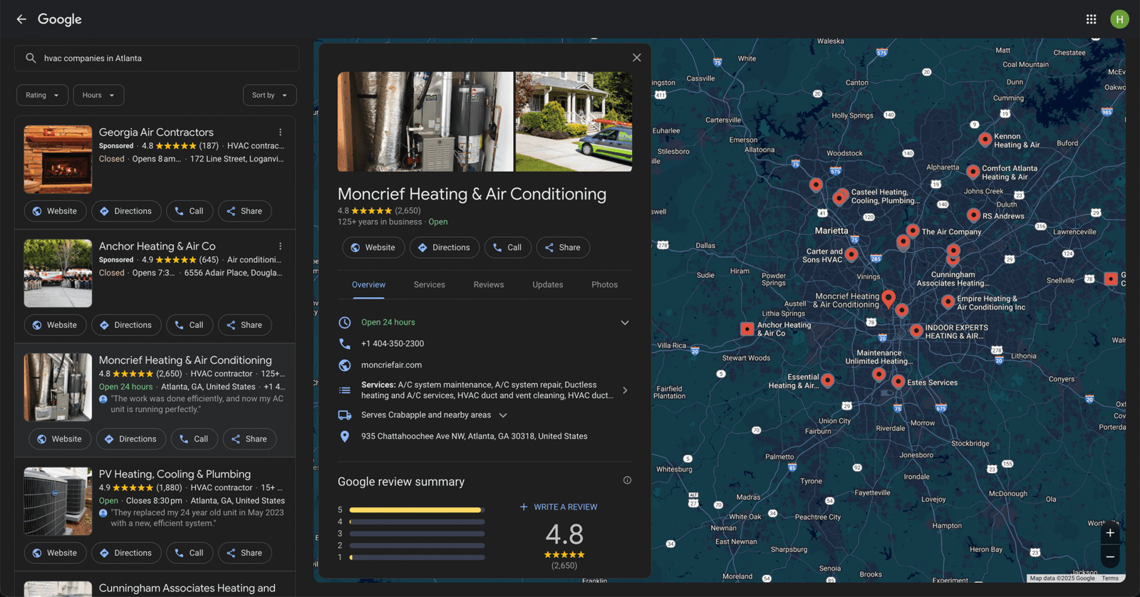Screen dimensions: 1140x597
Task: Select the RS Andrews map pin
Action: [x=973, y=215]
